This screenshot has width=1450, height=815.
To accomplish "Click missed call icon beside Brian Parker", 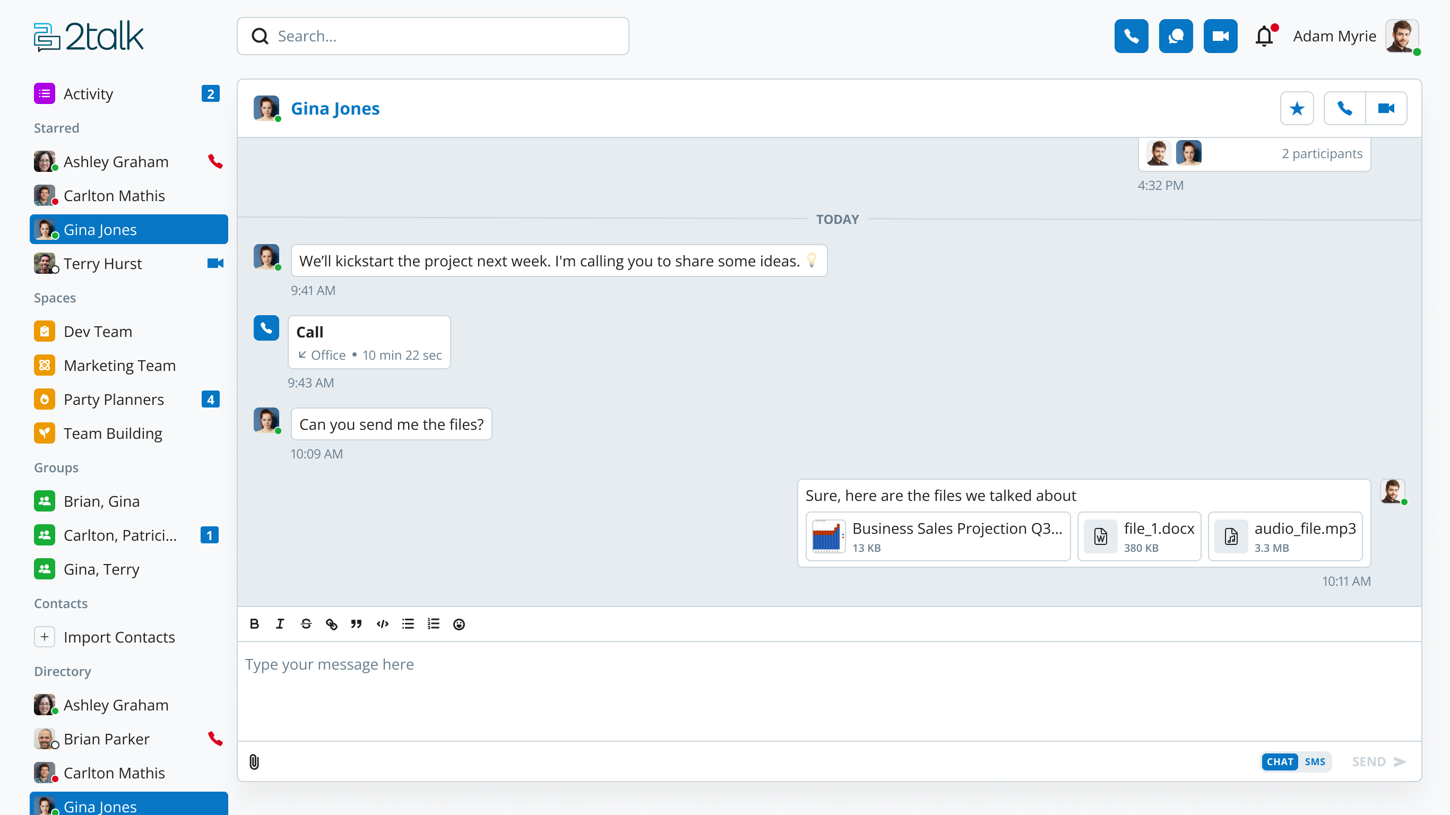I will point(215,739).
